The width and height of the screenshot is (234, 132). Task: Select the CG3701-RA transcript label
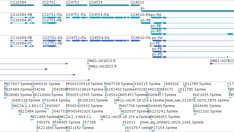coord(52,15)
